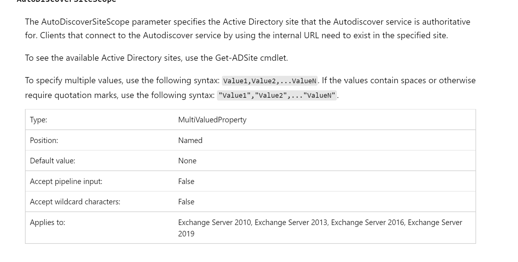Click the sentence about specifying multiple values
Screen dimensions: 518x262
tap(250, 88)
